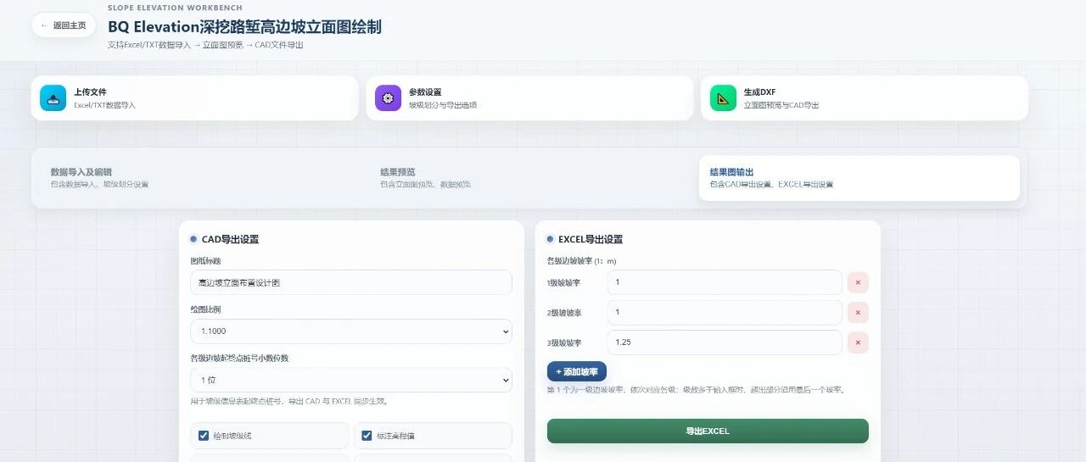Click the green 导出EXCEL button
The image size is (1086, 462).
click(x=708, y=431)
